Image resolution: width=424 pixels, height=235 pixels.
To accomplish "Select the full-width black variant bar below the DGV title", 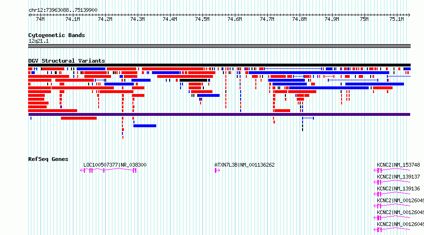I will click(219, 65).
